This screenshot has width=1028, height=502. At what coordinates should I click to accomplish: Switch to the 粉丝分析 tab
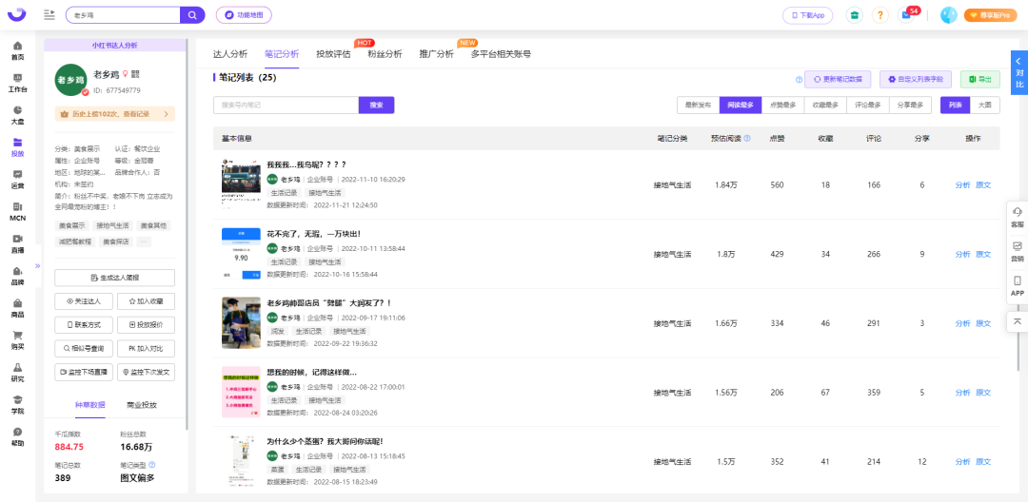pos(385,54)
